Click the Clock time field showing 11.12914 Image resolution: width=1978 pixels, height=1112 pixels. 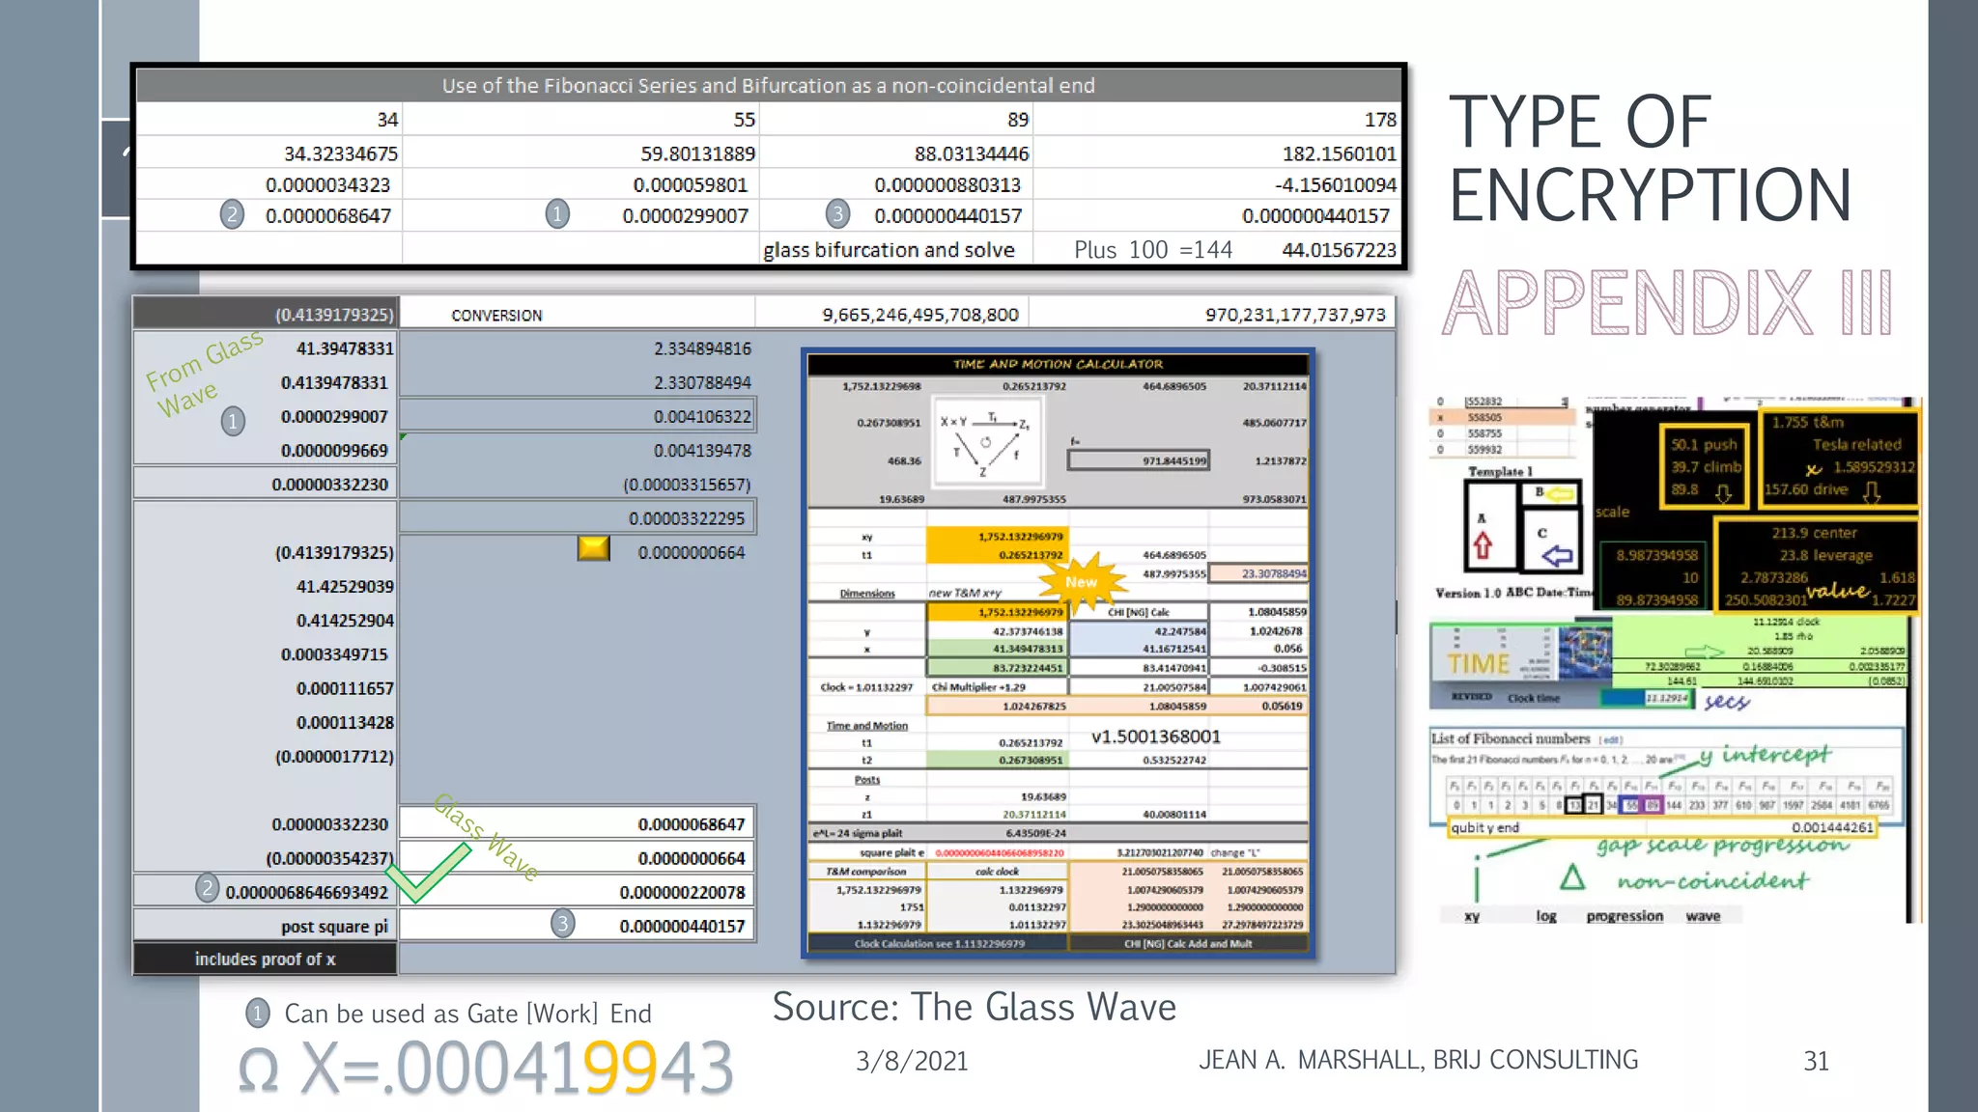point(1648,698)
